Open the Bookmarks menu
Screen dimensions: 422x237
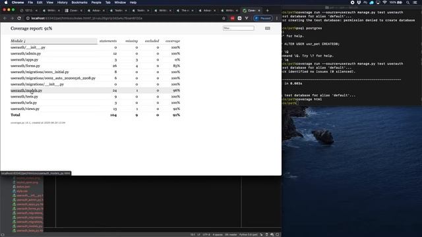[x=79, y=3]
